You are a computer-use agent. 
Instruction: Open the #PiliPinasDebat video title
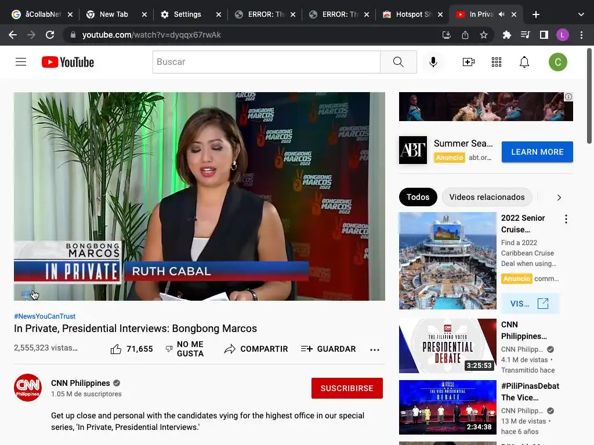click(530, 392)
